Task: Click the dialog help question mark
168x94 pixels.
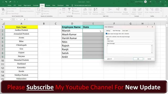Action: 148,27
